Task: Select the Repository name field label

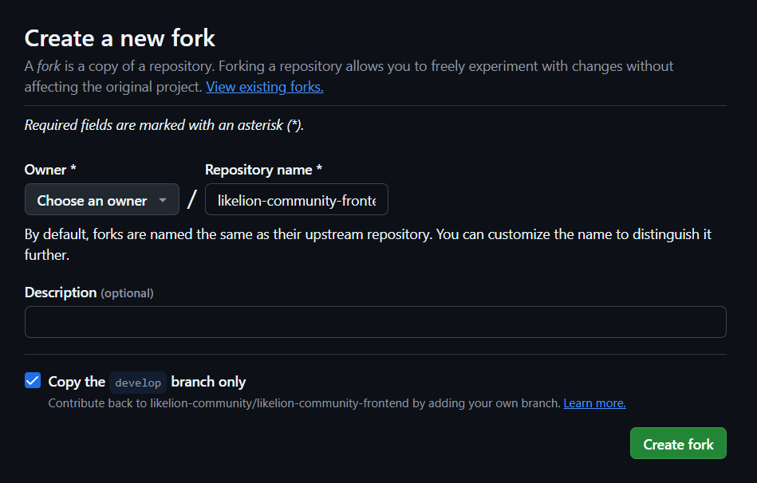Action: (263, 170)
